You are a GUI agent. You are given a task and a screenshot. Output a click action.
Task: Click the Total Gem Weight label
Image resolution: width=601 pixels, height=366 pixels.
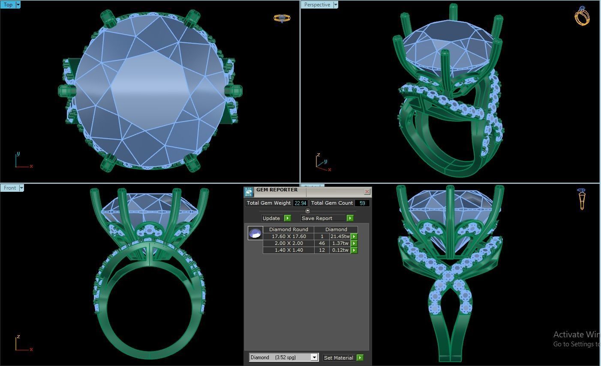269,203
